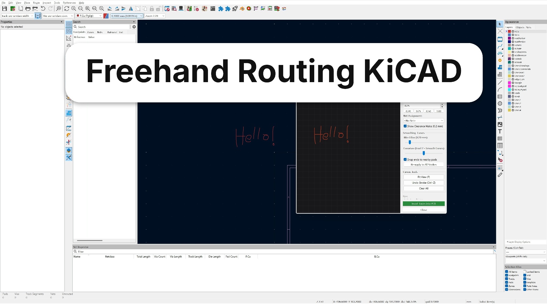Open the Presets dropdown in Appearance
The image size is (547, 308).
tap(526, 252)
